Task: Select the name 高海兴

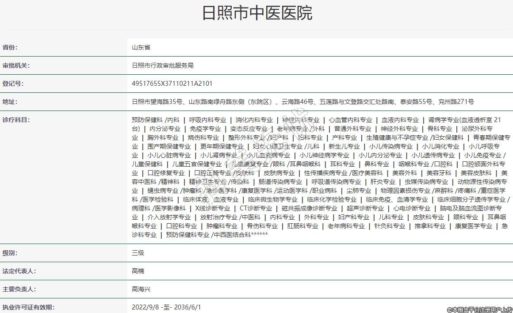Action: (x=141, y=289)
